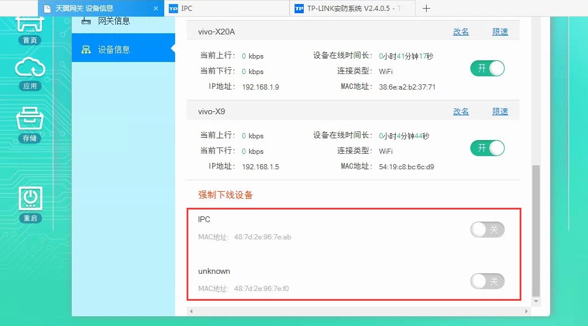Enable the IPC forced-offline device switch
588x326 pixels.
point(487,230)
